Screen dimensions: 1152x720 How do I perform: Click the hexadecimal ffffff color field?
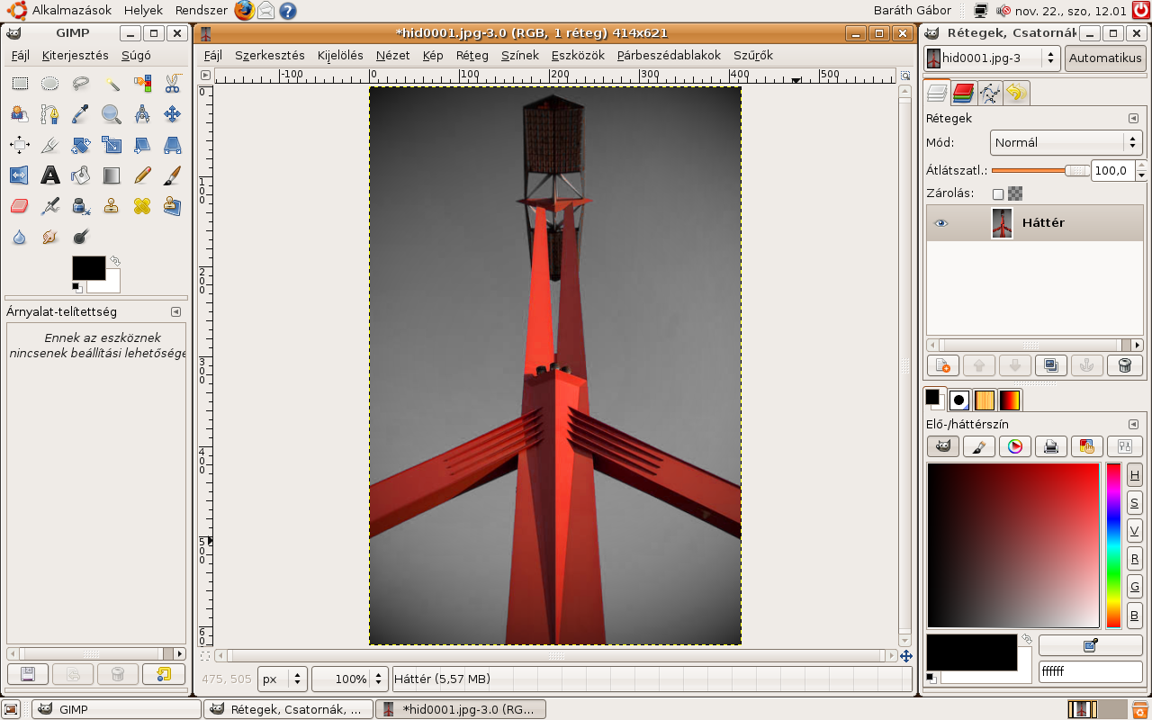point(1090,671)
